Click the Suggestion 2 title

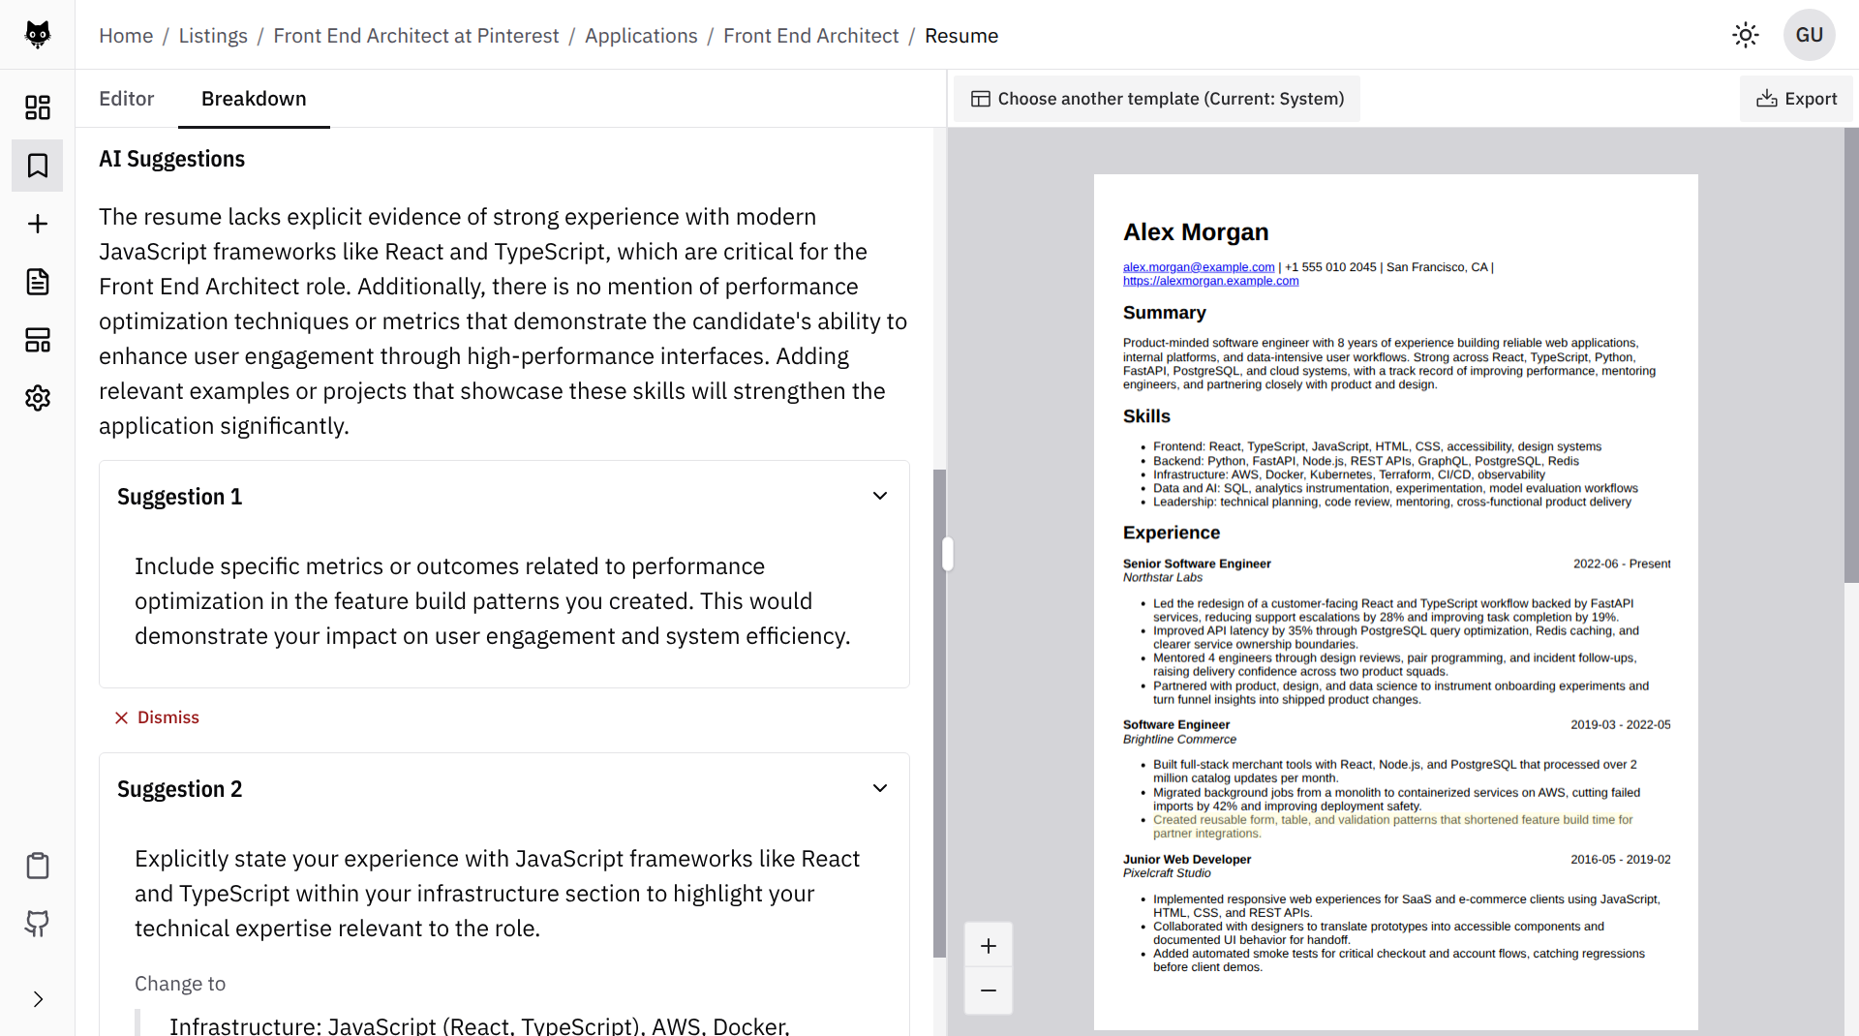pyautogui.click(x=179, y=789)
